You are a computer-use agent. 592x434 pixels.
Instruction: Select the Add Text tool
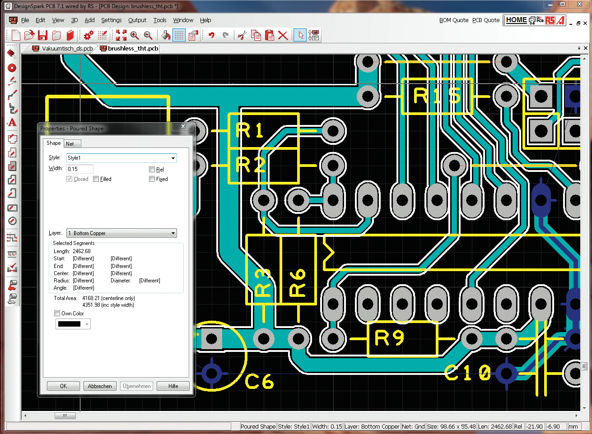[12, 122]
